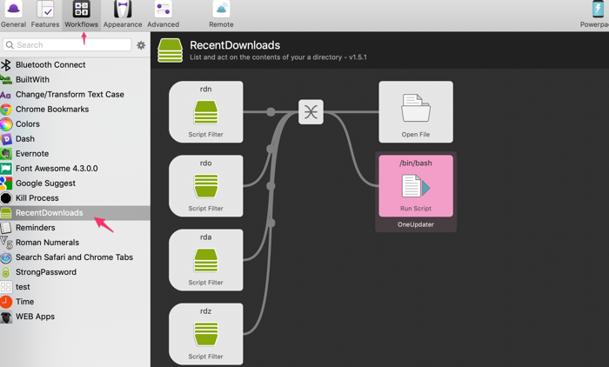
Task: Select the Open File action node
Action: [x=415, y=112]
